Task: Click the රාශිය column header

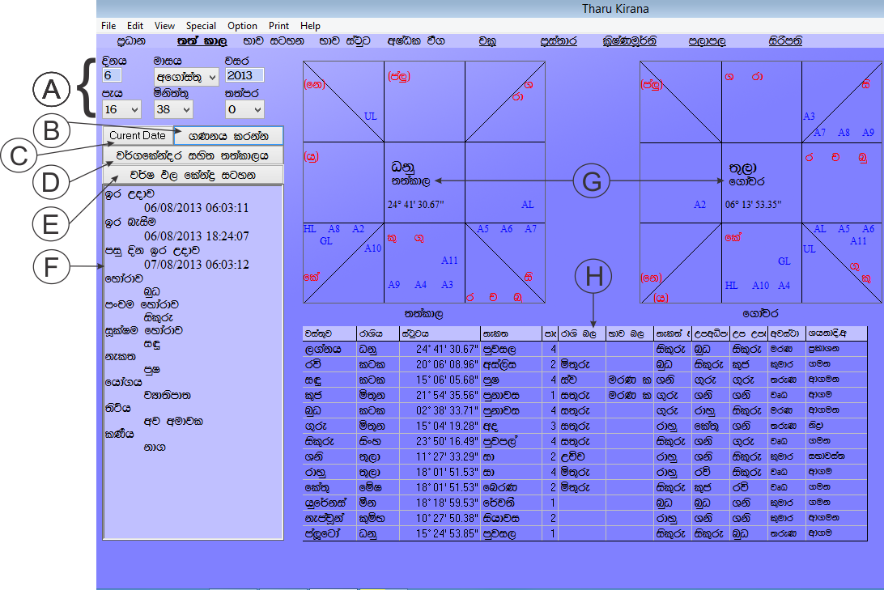Action: click(378, 333)
